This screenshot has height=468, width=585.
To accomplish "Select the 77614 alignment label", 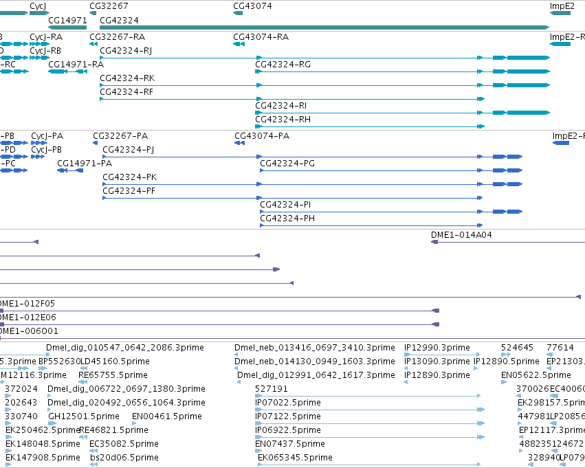I will (560, 348).
